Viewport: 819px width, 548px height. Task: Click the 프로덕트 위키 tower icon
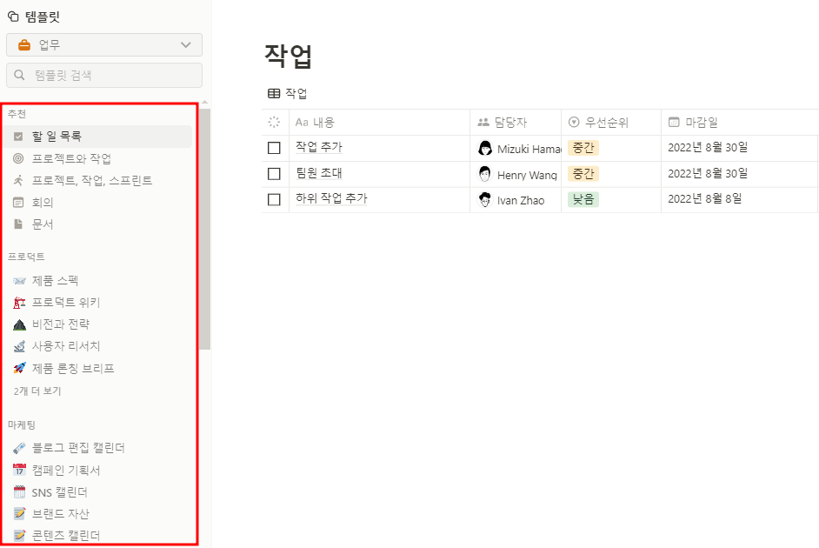(19, 302)
